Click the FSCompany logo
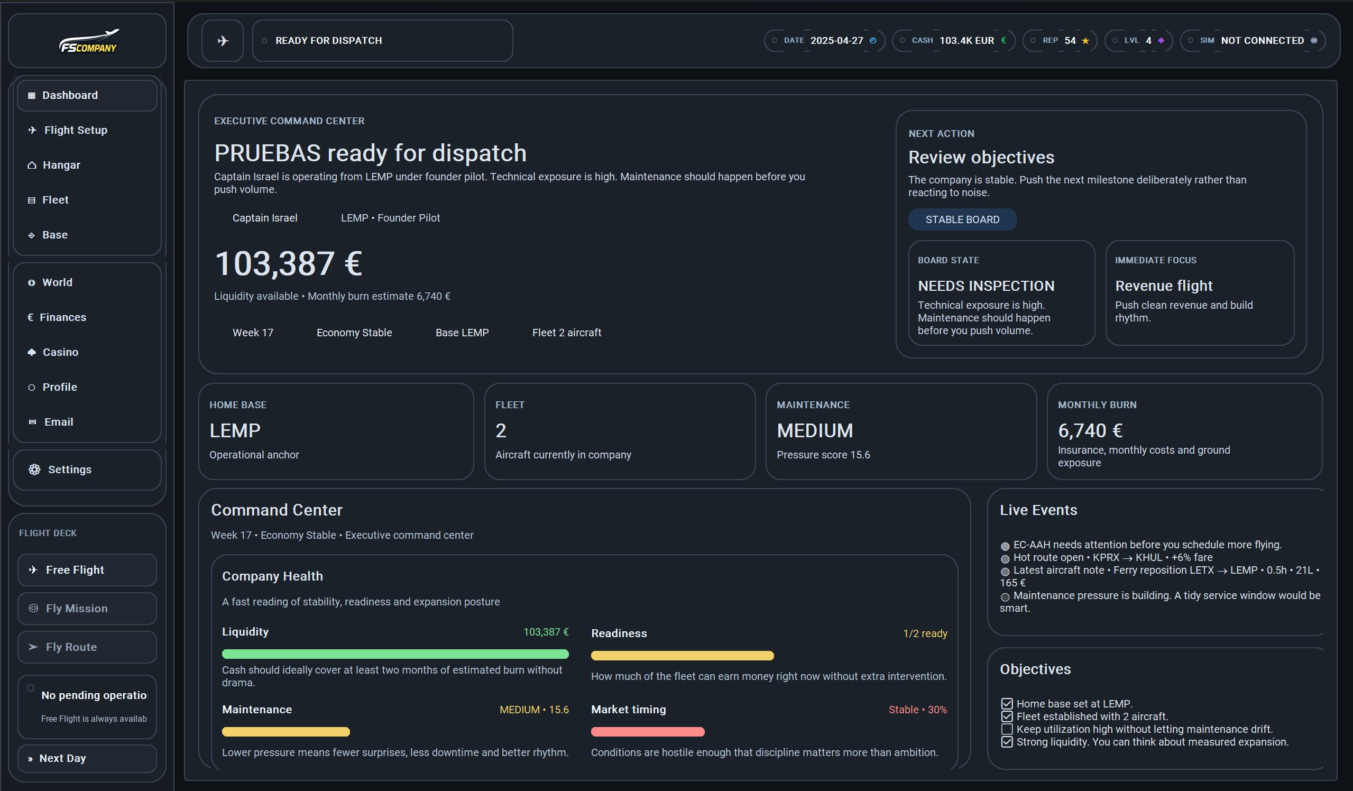1353x791 pixels. (88, 41)
